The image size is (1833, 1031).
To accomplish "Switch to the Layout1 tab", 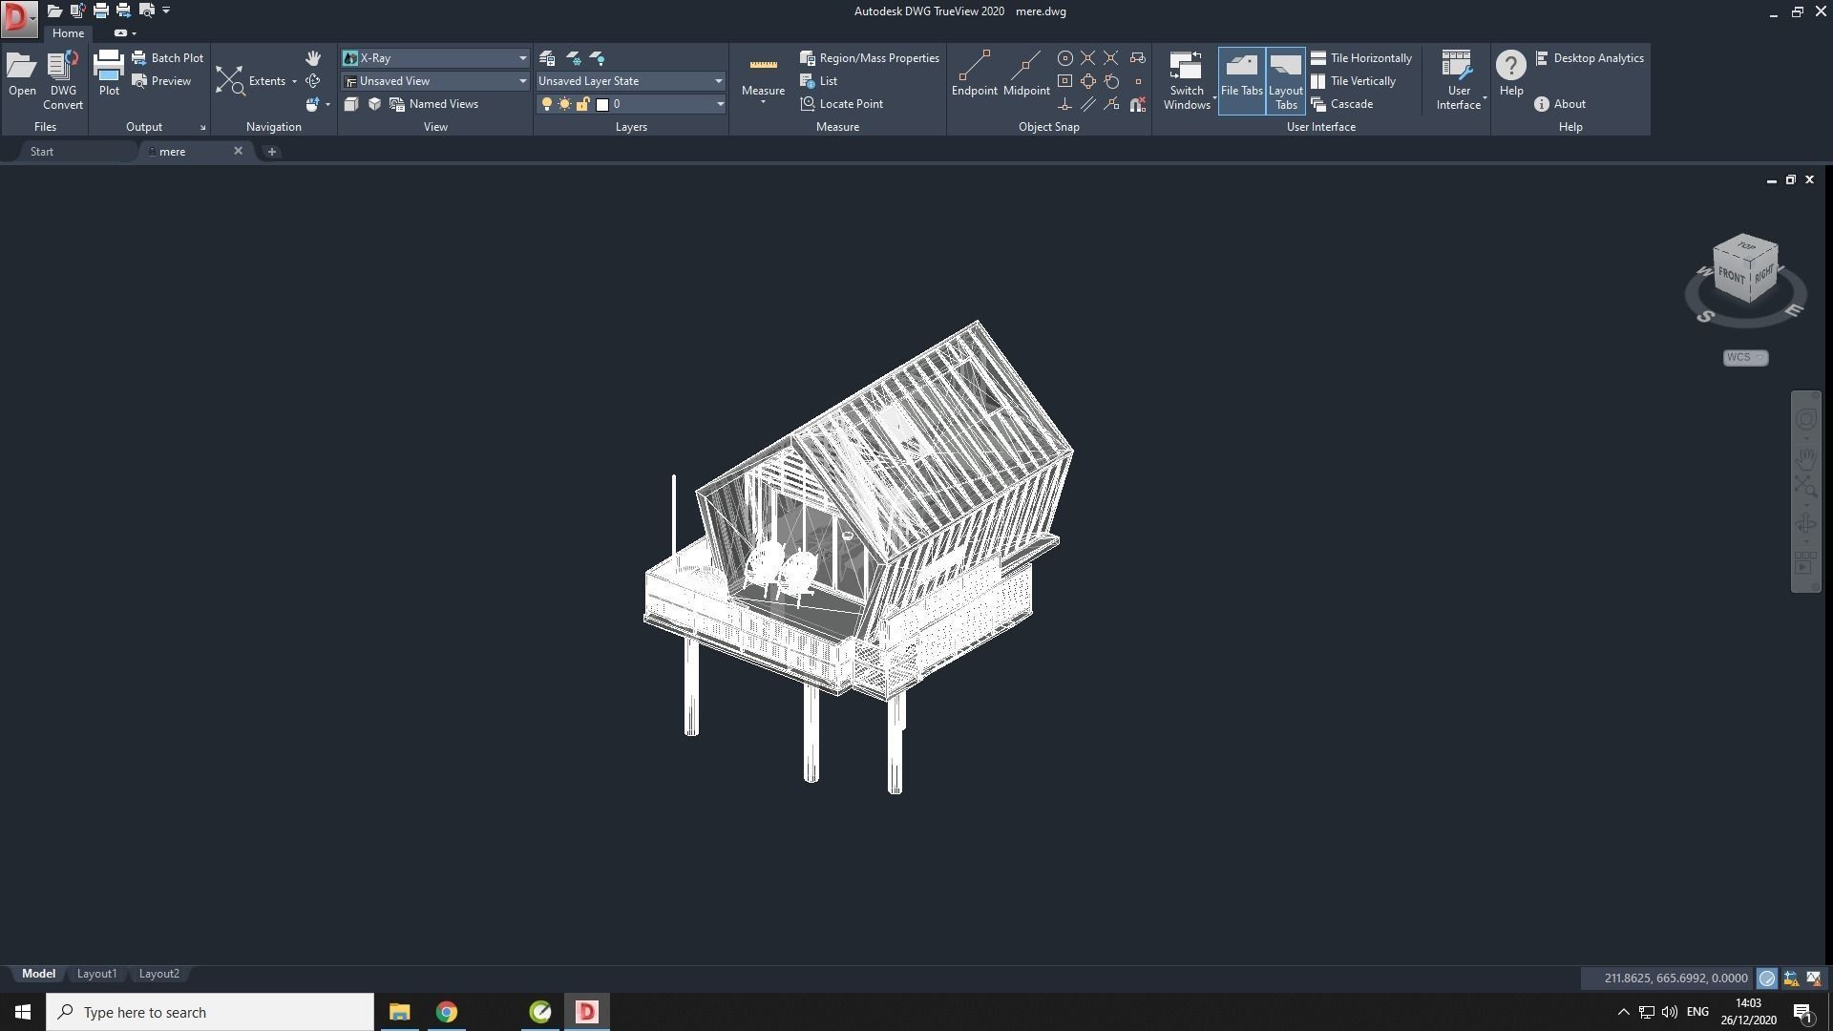I will [x=96, y=974].
